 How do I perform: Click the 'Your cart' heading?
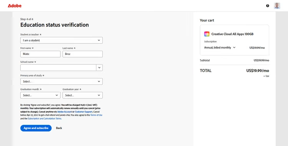pyautogui.click(x=207, y=20)
